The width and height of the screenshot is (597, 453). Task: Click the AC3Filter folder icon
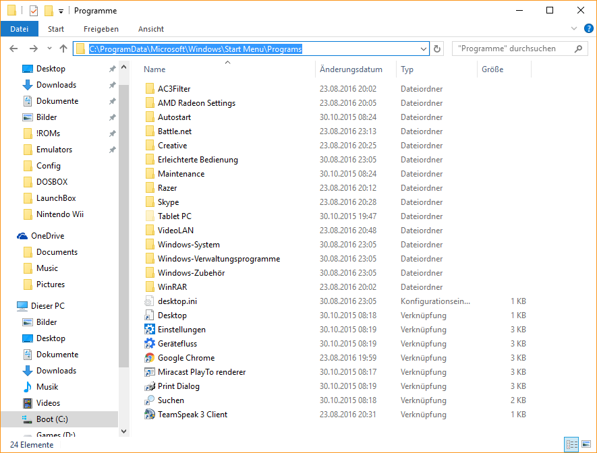point(150,88)
